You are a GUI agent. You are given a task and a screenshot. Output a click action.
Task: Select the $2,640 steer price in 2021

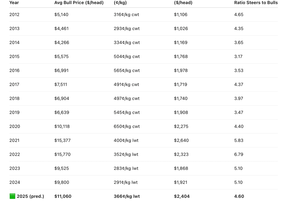(x=181, y=140)
